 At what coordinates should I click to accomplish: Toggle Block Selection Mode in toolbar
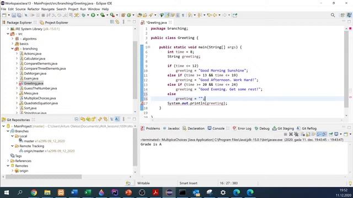178,15
